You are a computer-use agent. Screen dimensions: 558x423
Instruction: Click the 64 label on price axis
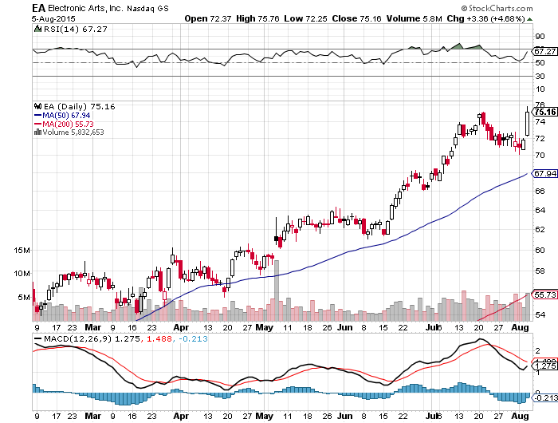pos(540,210)
